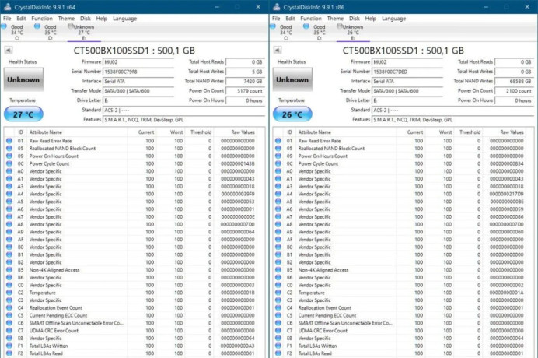Open File menu in right x86 window
The height and width of the screenshot is (358, 538).
coord(276,19)
